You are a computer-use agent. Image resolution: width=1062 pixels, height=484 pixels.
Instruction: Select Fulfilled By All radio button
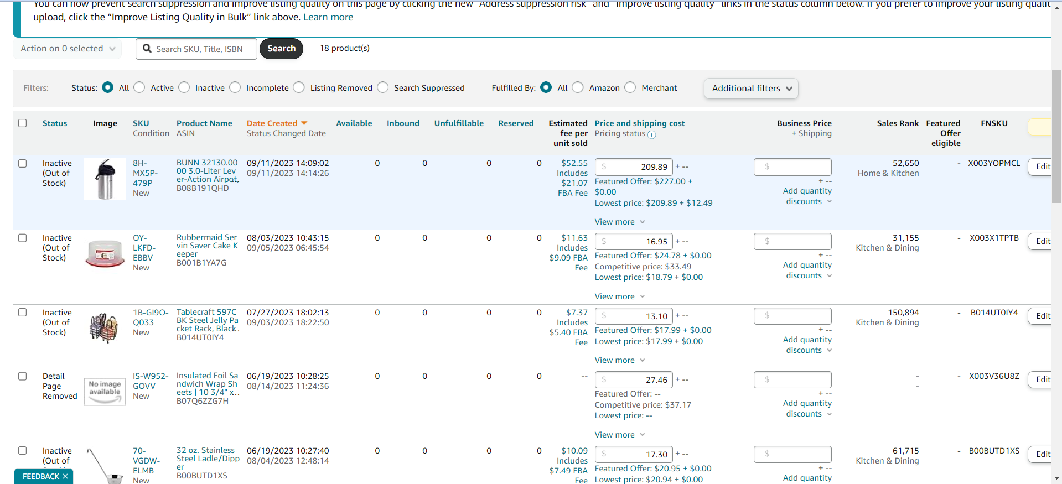pos(546,87)
